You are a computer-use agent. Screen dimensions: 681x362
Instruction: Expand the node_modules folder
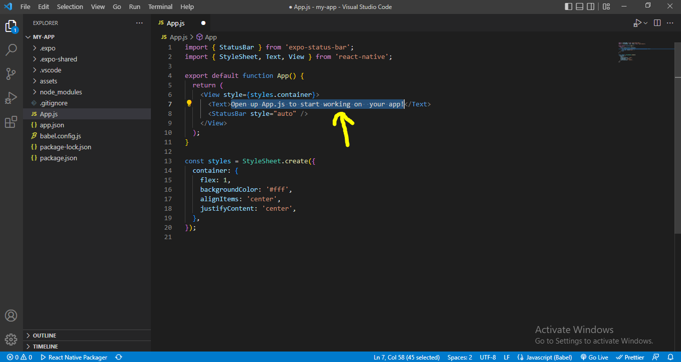pyautogui.click(x=60, y=92)
